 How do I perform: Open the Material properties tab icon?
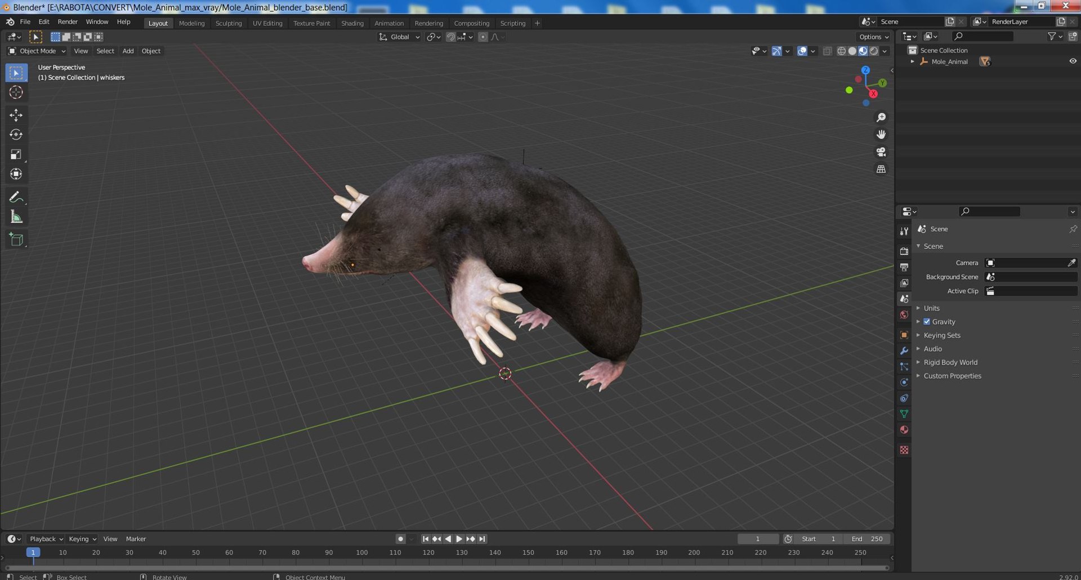[x=904, y=430]
